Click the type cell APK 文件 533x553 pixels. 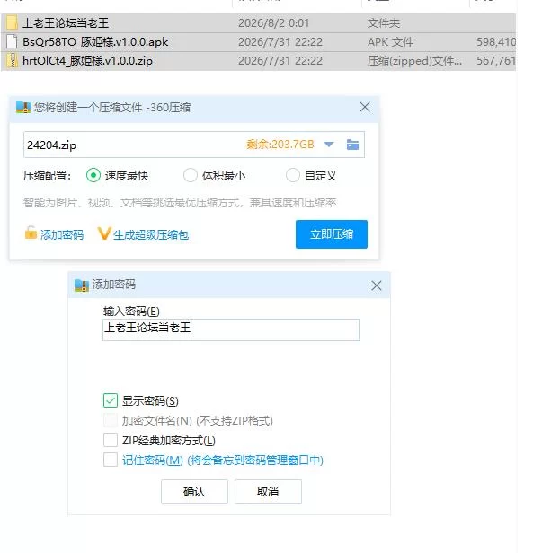390,42
